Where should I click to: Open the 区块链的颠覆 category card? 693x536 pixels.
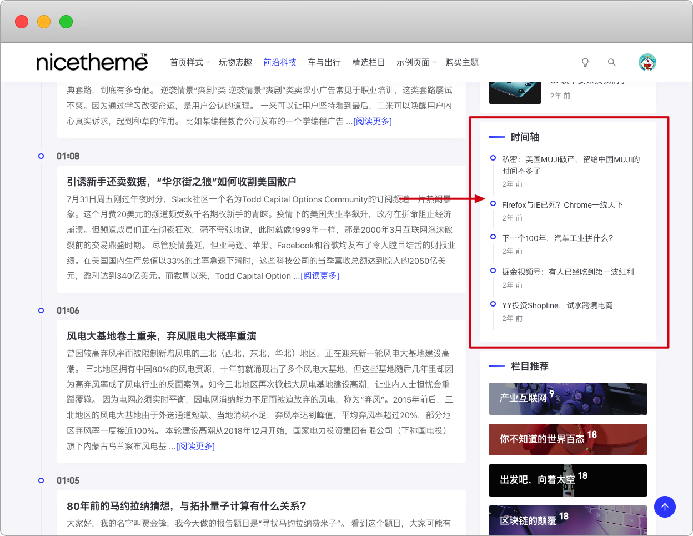(x=568, y=520)
